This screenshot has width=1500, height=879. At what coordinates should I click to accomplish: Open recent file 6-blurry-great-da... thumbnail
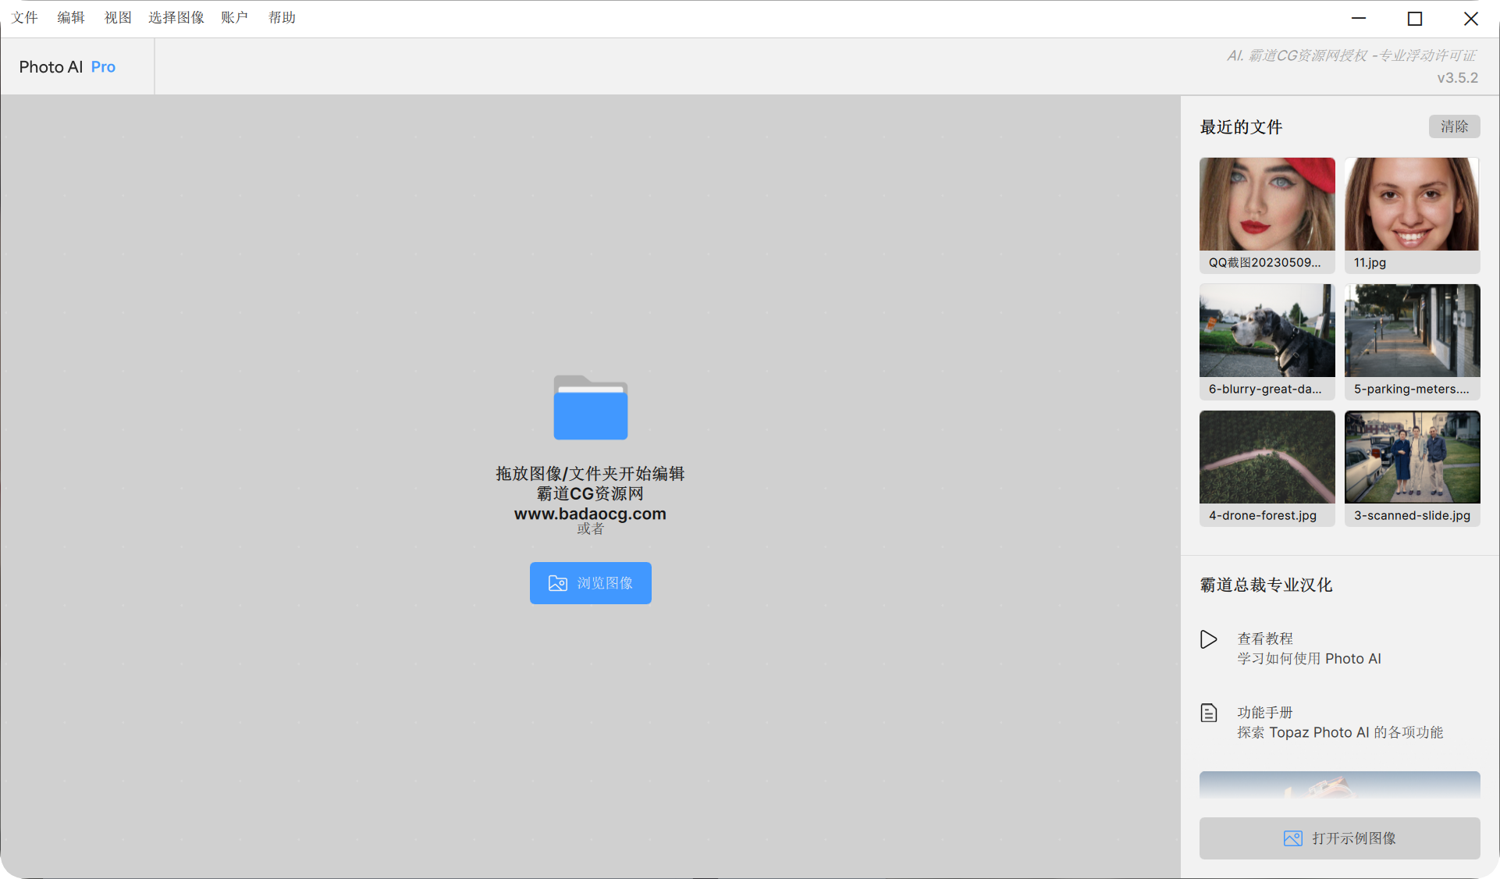pyautogui.click(x=1267, y=341)
